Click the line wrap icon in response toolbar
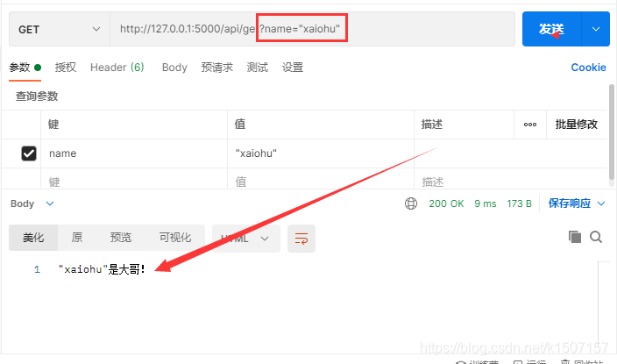 point(301,238)
